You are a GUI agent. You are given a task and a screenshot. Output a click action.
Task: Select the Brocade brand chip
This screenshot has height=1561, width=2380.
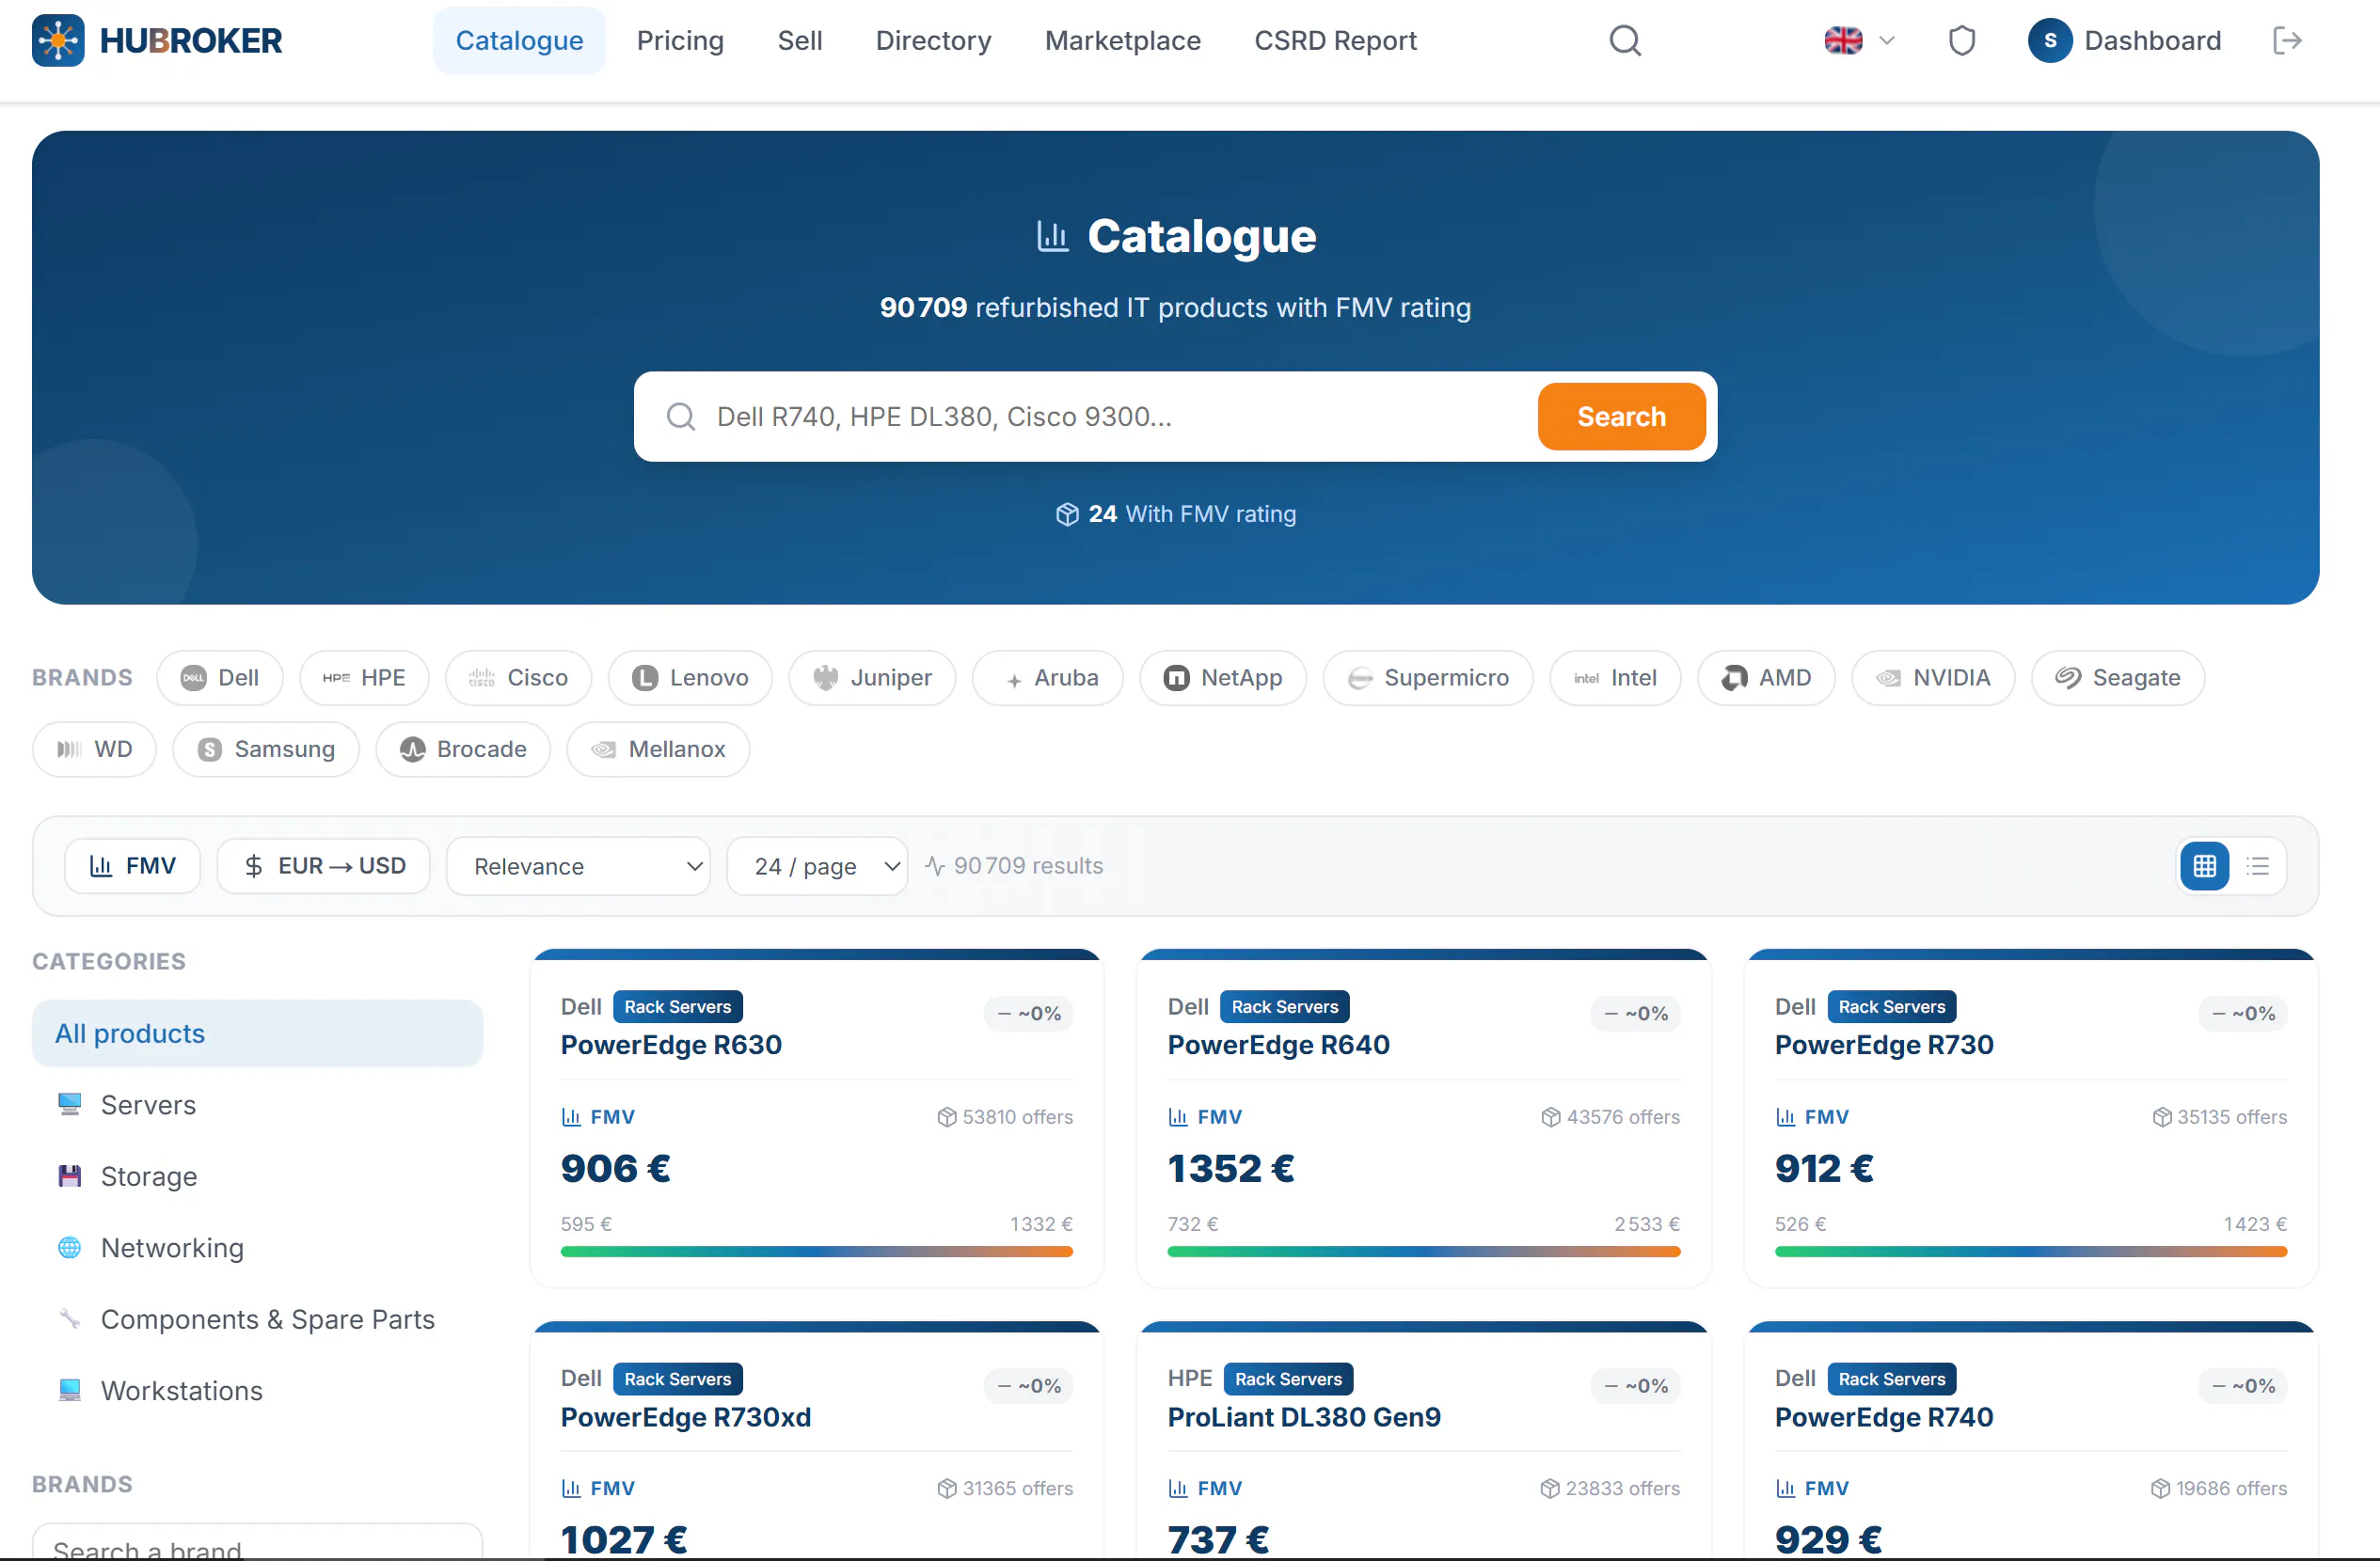[463, 749]
